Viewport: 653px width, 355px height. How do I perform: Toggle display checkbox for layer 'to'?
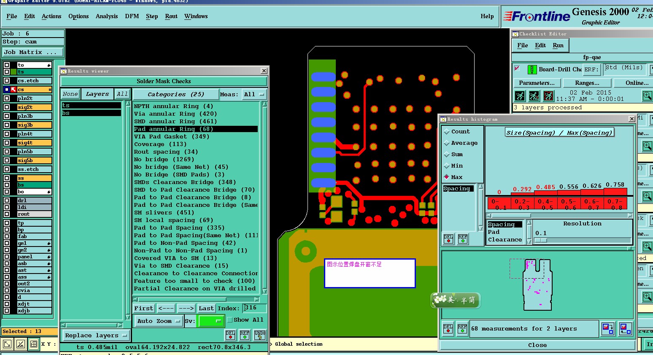(x=7, y=65)
